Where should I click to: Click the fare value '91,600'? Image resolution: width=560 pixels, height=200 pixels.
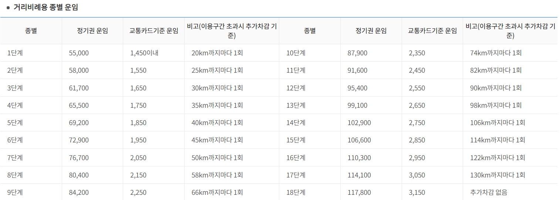click(x=358, y=70)
